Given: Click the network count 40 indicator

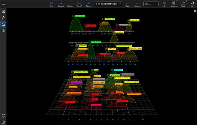Looking at the screenshot, I should [x=195, y=11].
